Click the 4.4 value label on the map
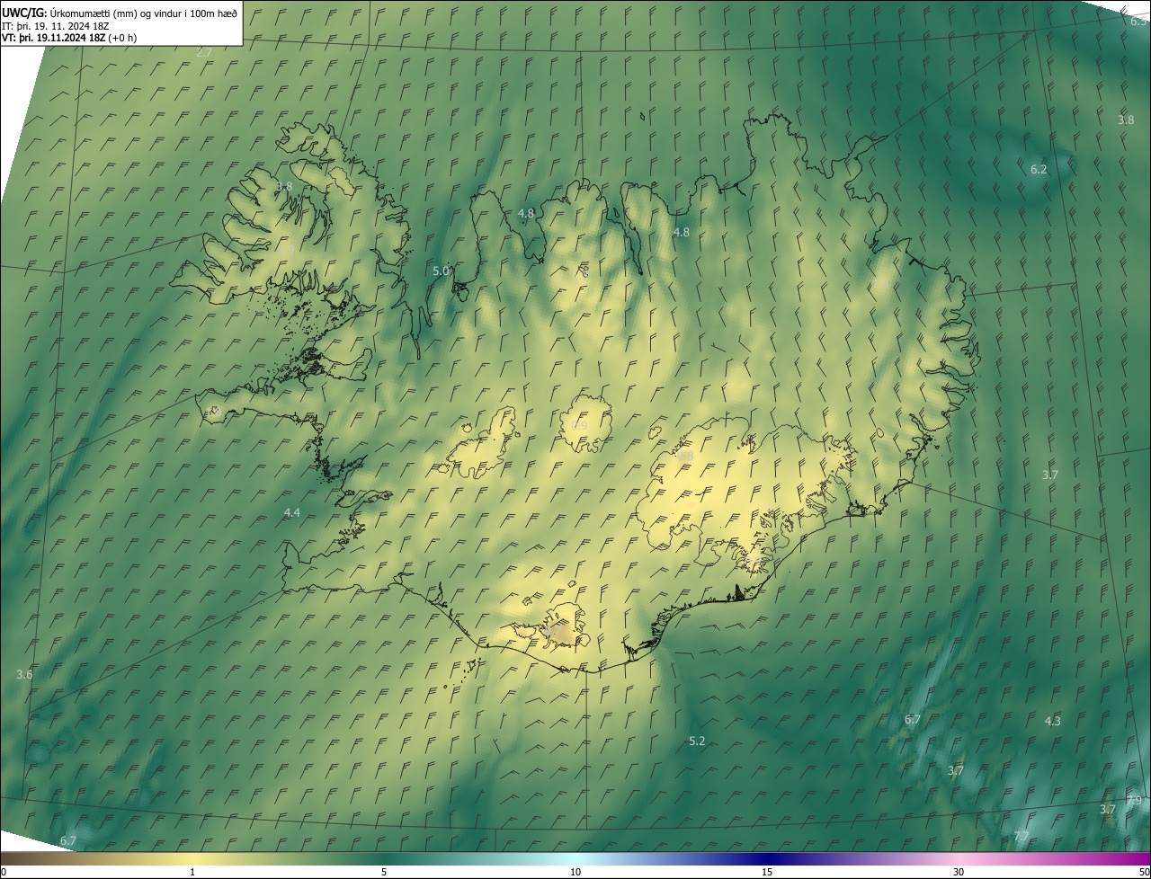Viewport: 1151px width, 879px height. [292, 512]
